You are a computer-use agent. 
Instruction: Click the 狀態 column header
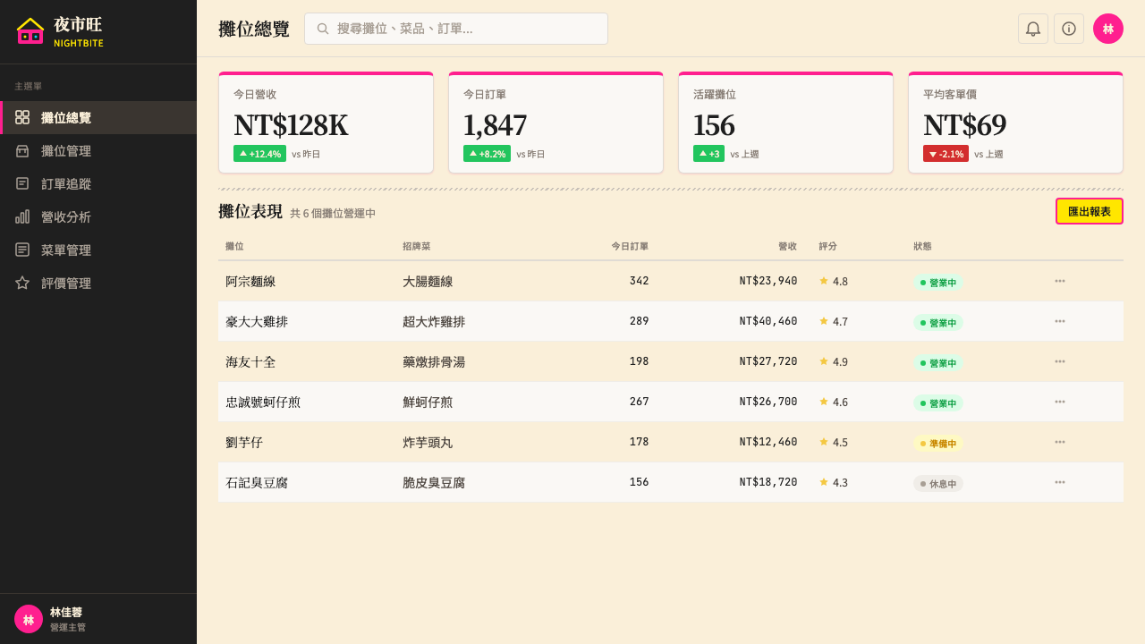(922, 246)
